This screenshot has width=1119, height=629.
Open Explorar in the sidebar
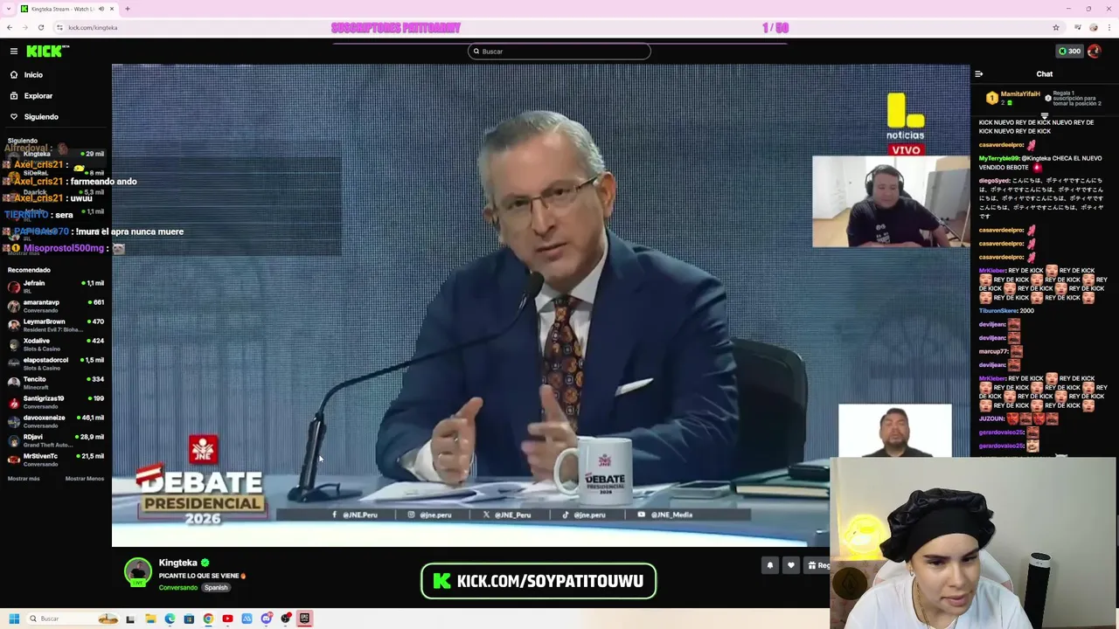pyautogui.click(x=38, y=96)
